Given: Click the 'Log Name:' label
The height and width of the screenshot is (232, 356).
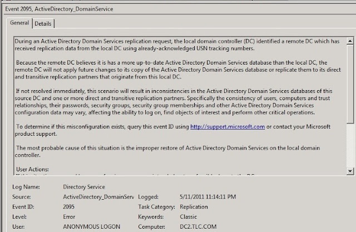Looking at the screenshot, I should tap(26, 187).
